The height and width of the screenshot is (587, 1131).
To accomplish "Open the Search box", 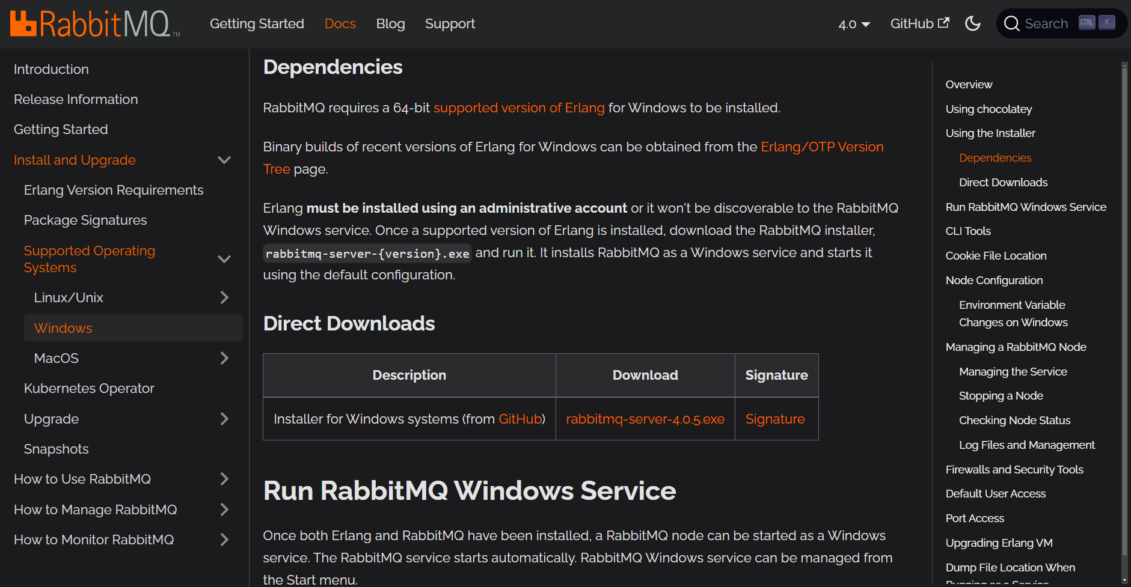I will coord(1061,23).
